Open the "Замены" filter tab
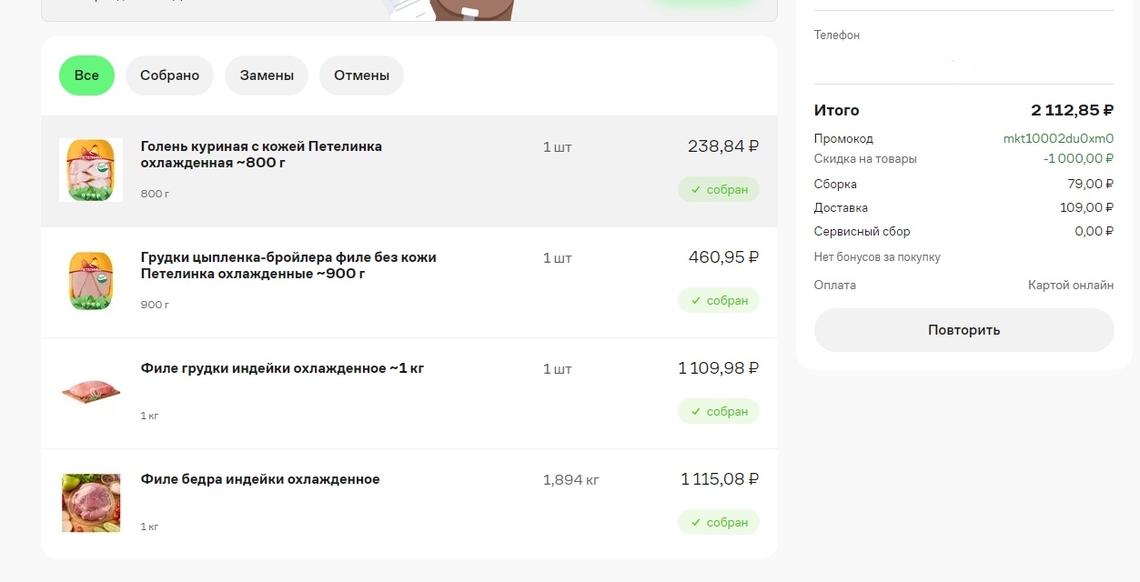The width and height of the screenshot is (1140, 582). [267, 75]
